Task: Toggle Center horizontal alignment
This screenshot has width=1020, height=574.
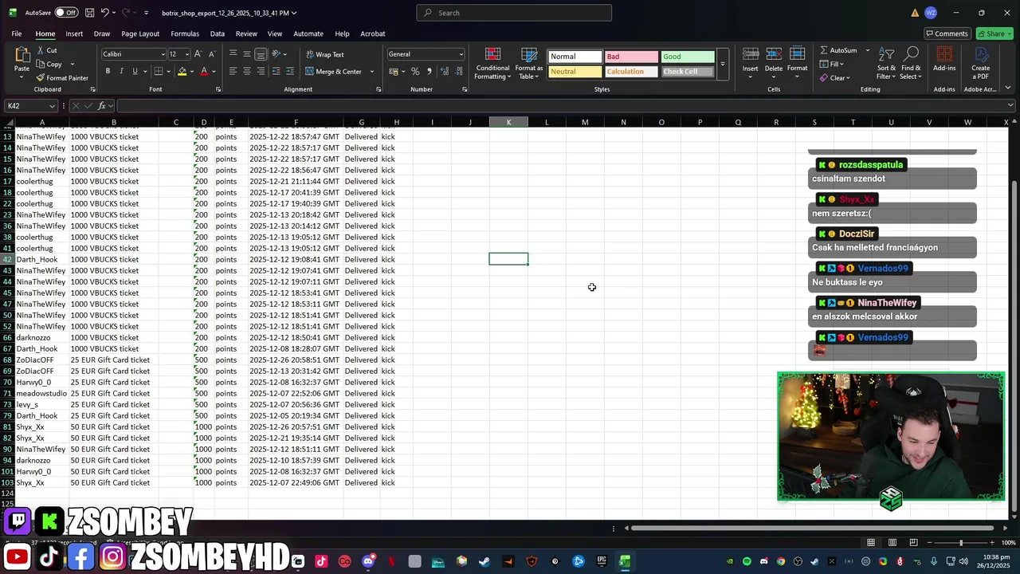Action: pyautogui.click(x=247, y=72)
